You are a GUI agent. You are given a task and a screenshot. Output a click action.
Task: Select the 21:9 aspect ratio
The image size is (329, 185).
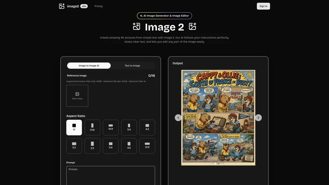(x=147, y=146)
